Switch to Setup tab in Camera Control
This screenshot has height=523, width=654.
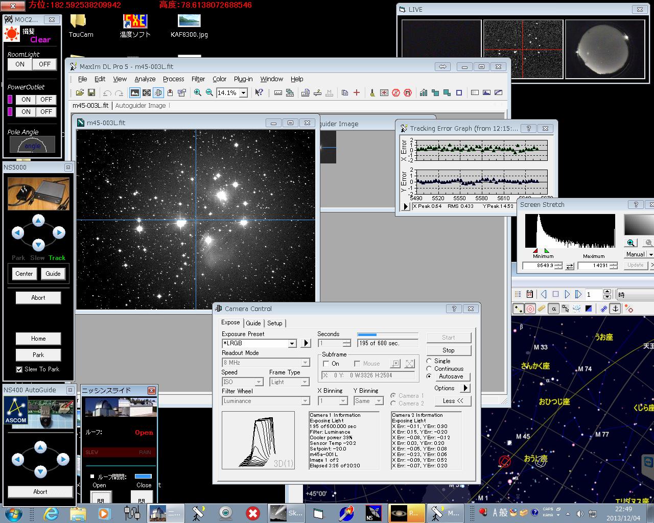tap(275, 323)
